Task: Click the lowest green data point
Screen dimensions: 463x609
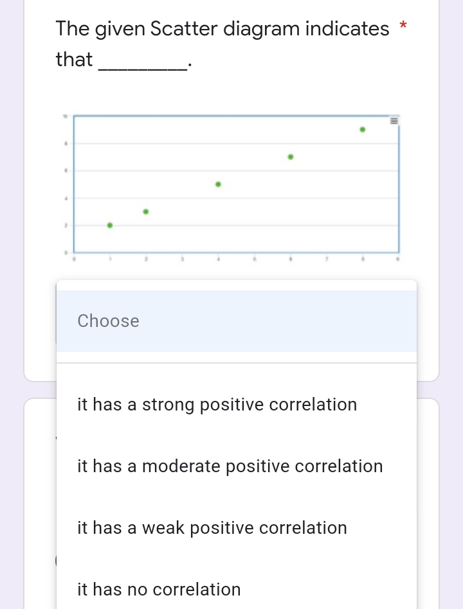Action: point(110,225)
